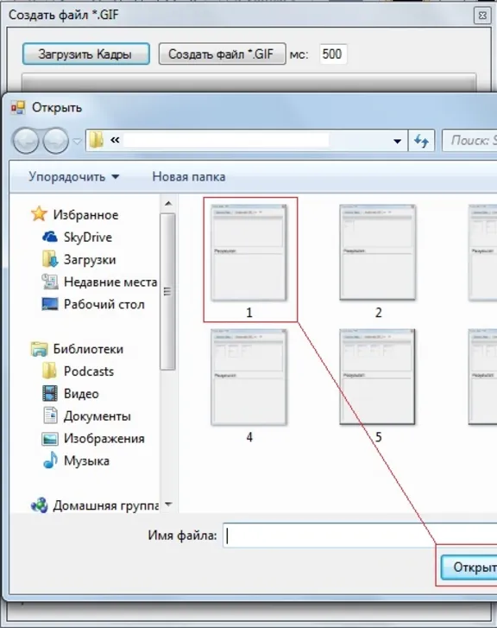Open the Упорядочить dropdown menu

click(x=74, y=177)
